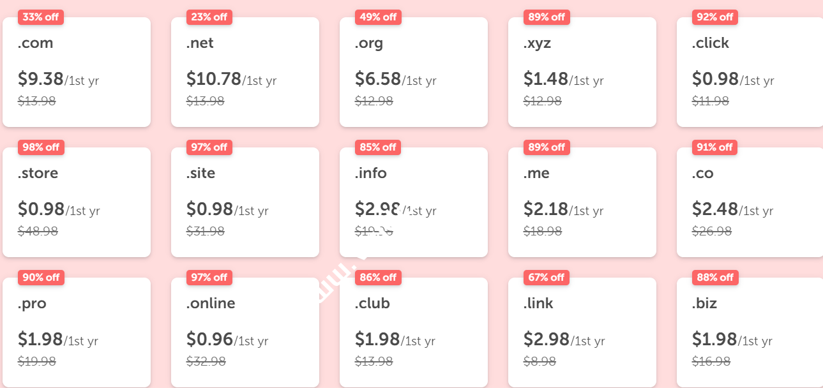Click the .online domain card

(x=245, y=332)
